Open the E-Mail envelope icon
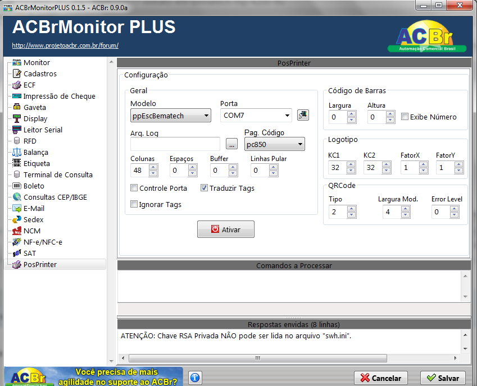The height and width of the screenshot is (386, 477). click(x=17, y=209)
